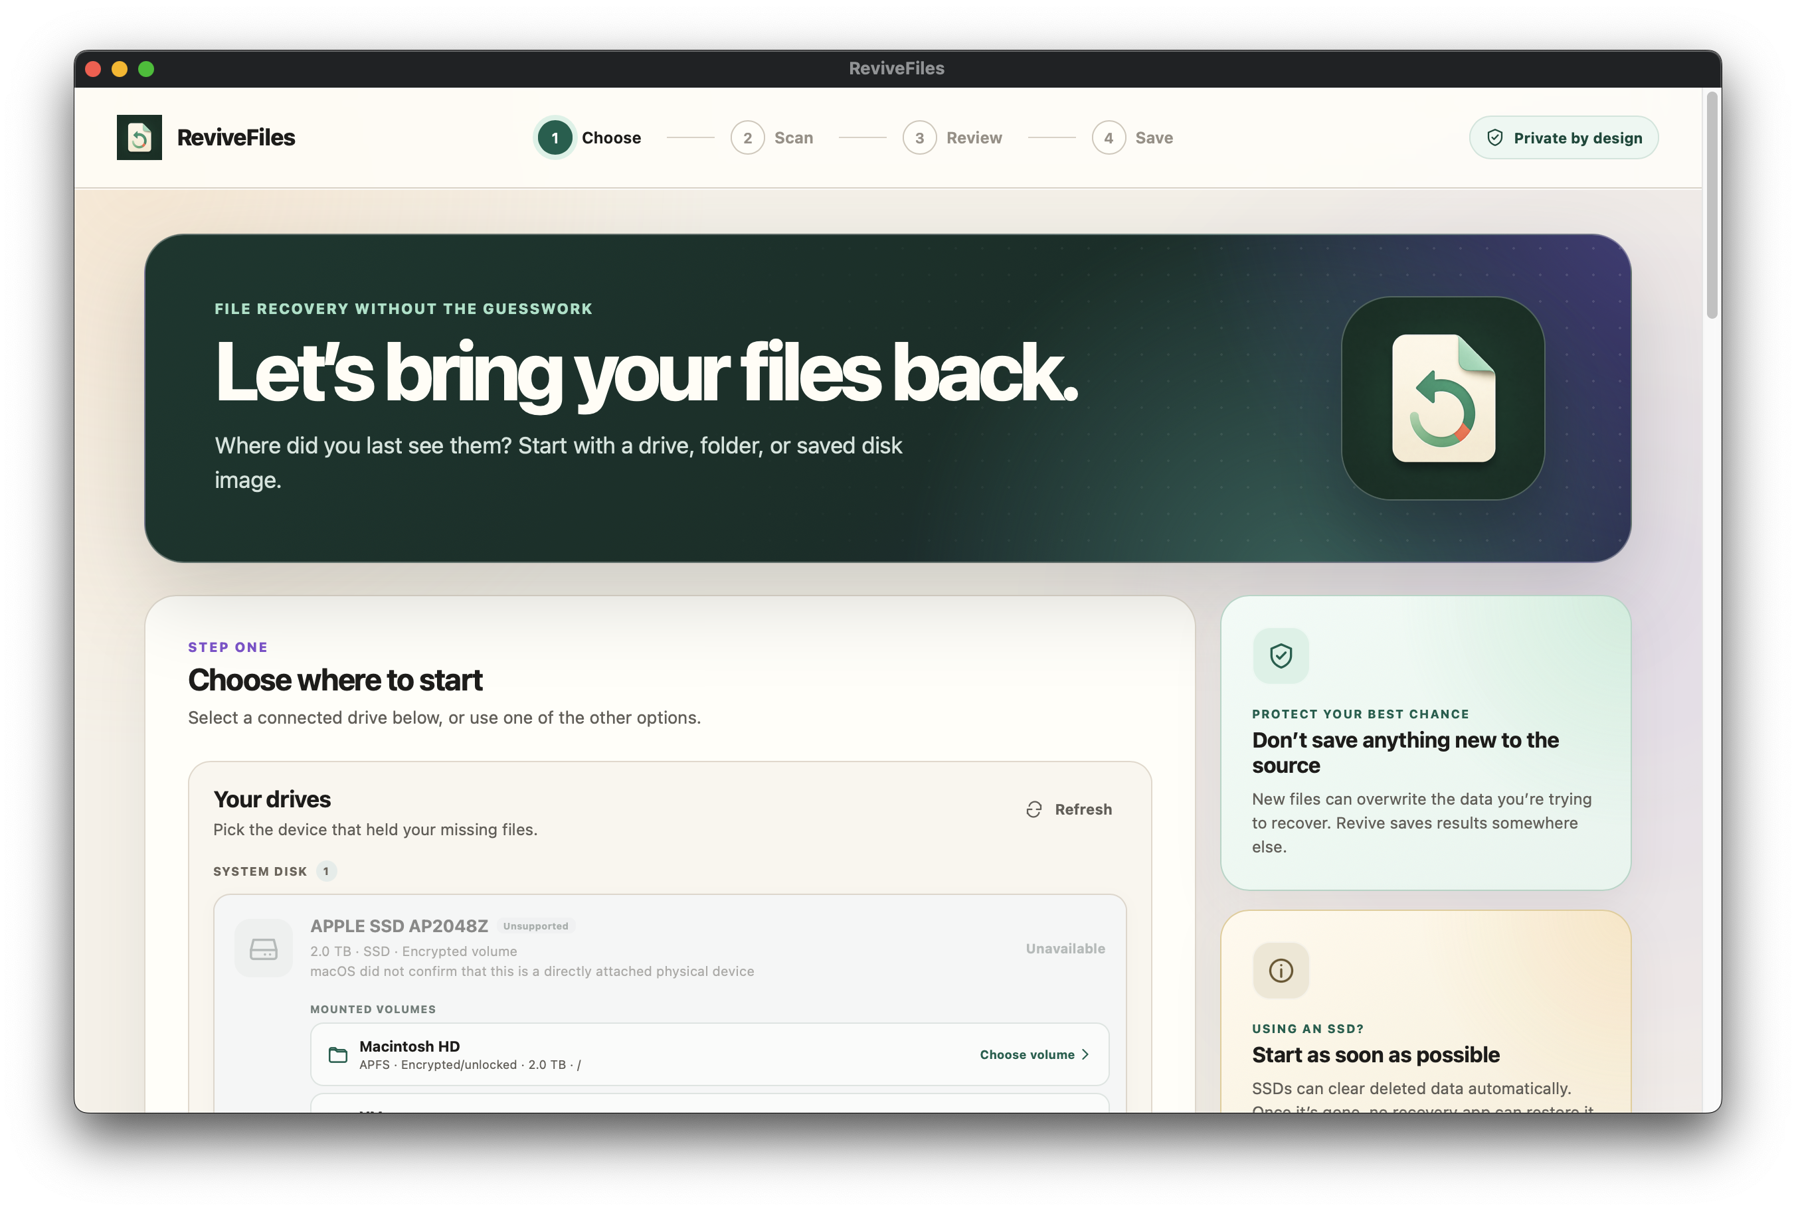
Task: Select the Macintosh HD volume row
Action: click(709, 1054)
